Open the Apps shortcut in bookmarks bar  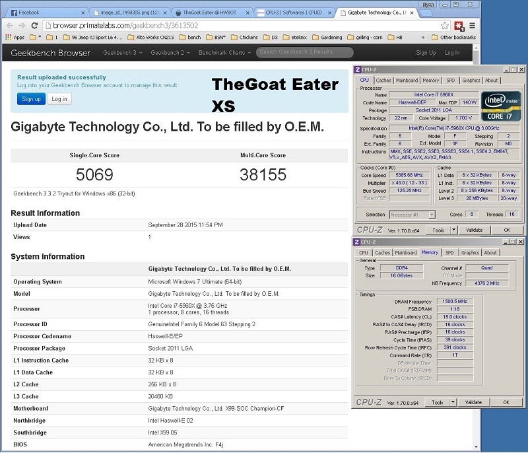tap(15, 38)
